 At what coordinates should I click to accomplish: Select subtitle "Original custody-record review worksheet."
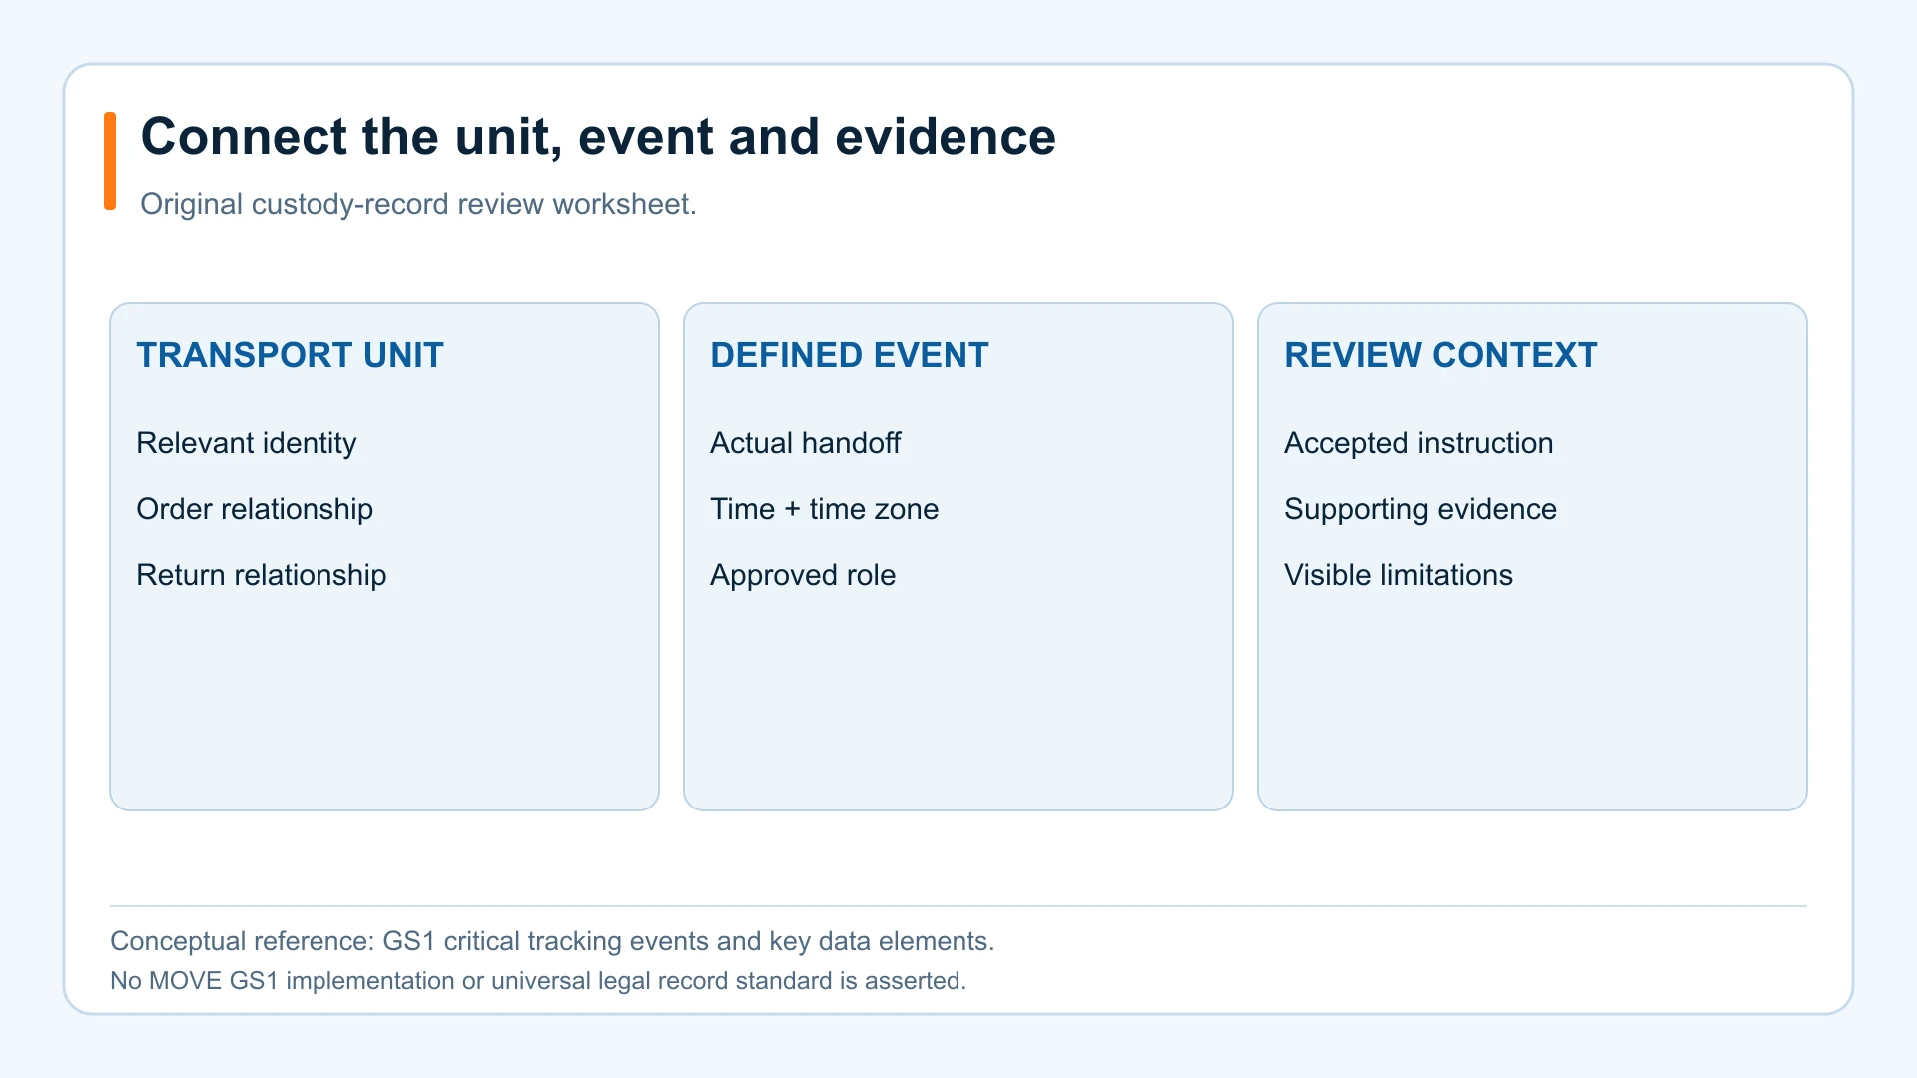point(418,204)
